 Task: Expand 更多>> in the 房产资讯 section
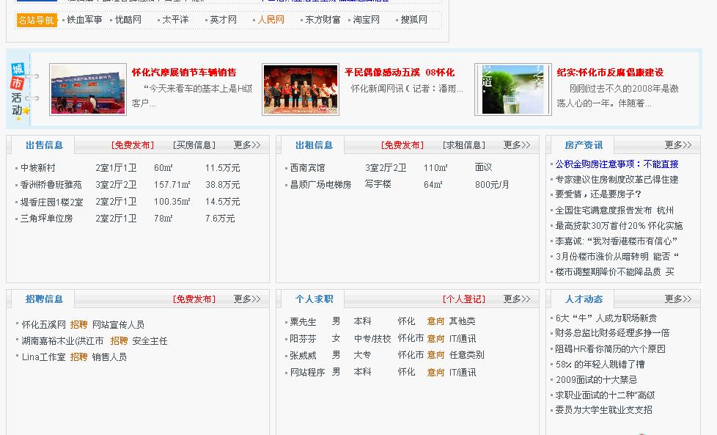point(677,145)
